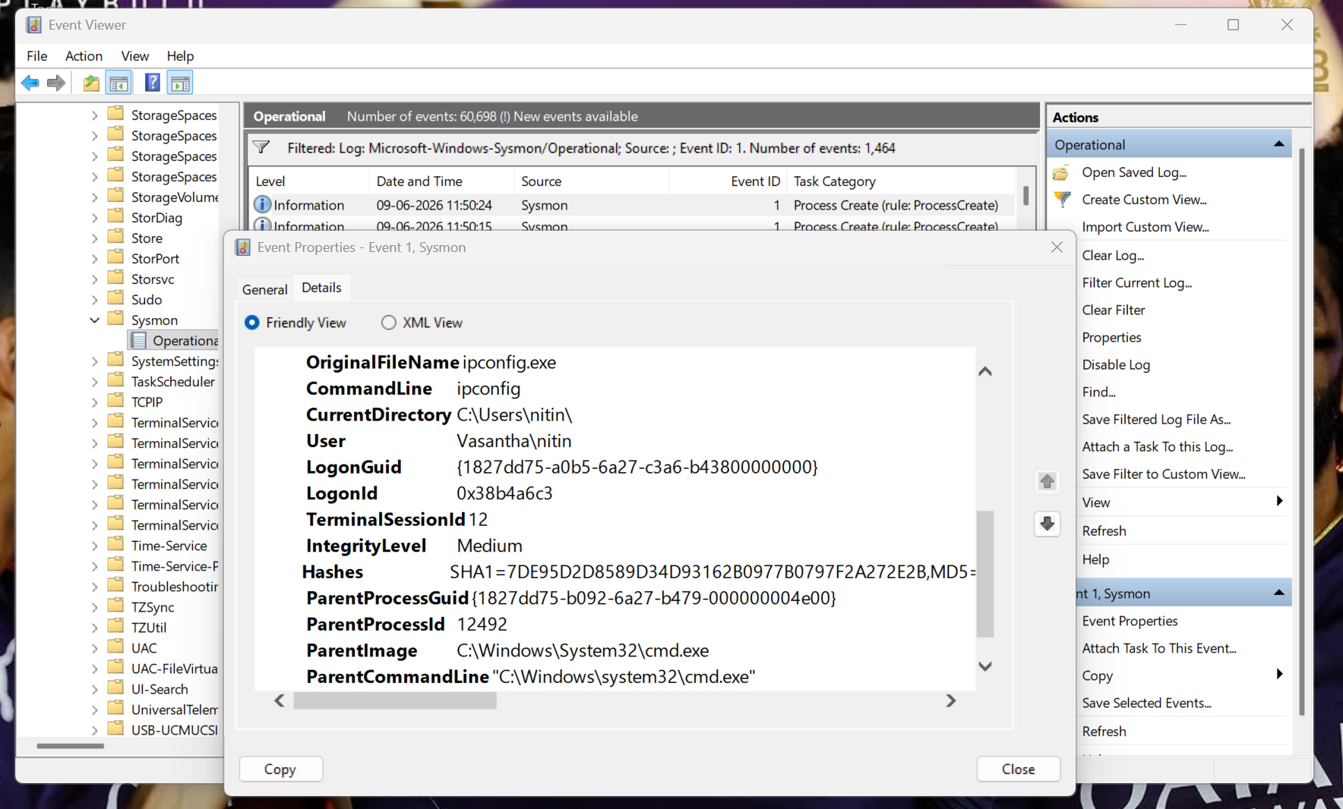Click the Task Category column header
The width and height of the screenshot is (1343, 809).
click(900, 181)
